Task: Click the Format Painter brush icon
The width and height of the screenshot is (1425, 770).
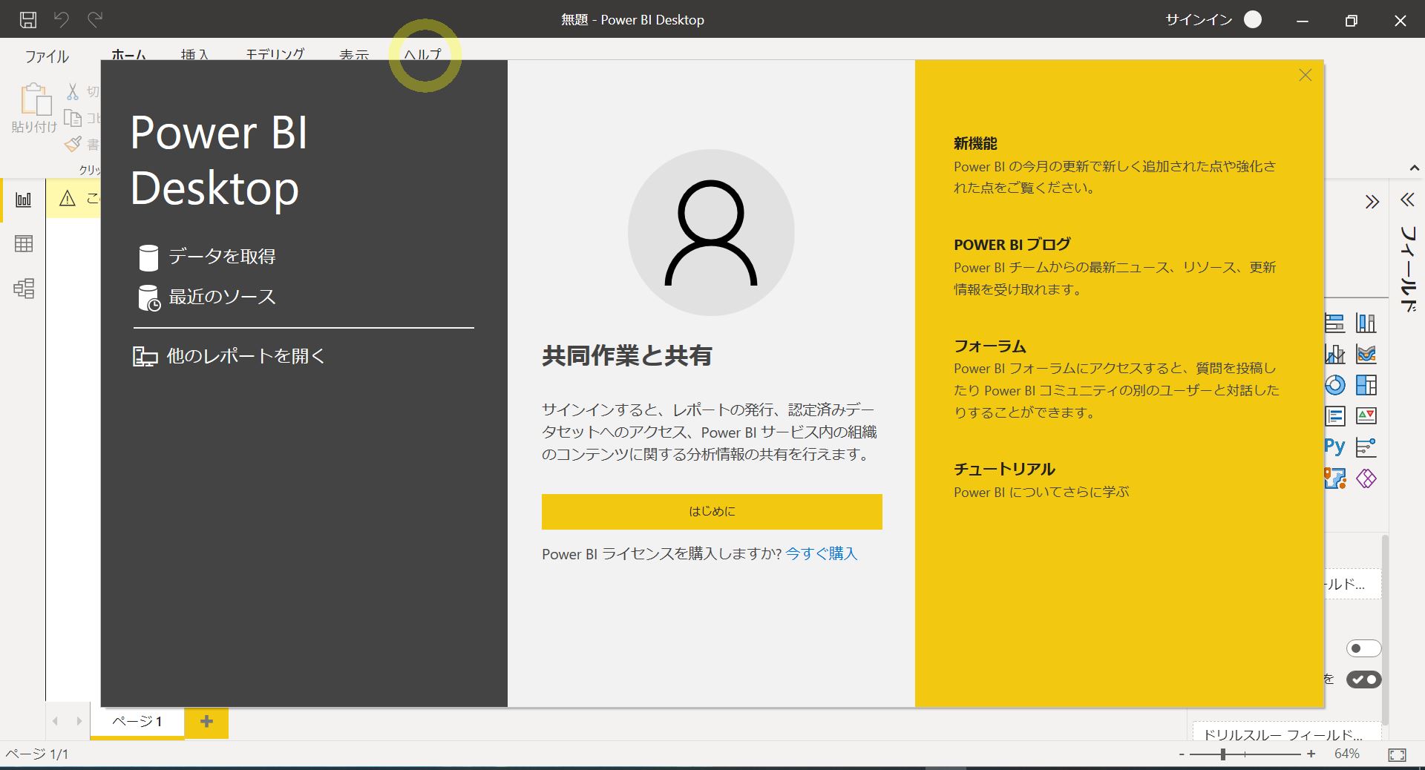Action: pyautogui.click(x=73, y=144)
